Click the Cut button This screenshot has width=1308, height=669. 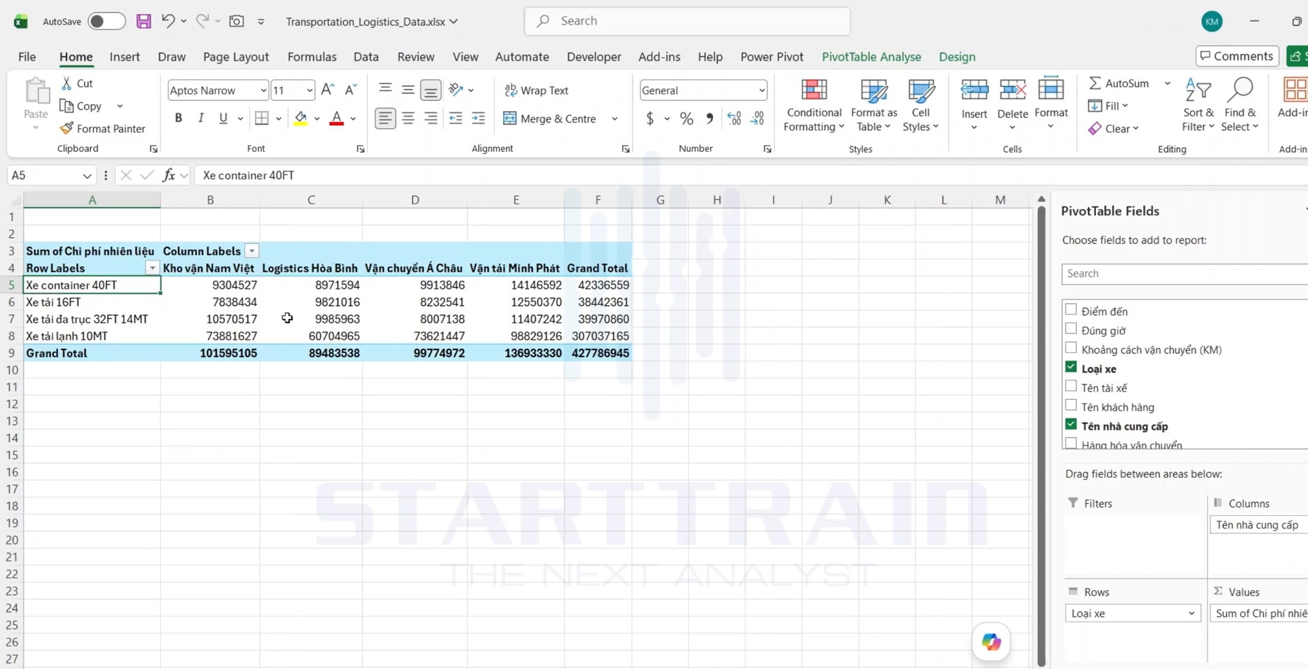pyautogui.click(x=76, y=83)
